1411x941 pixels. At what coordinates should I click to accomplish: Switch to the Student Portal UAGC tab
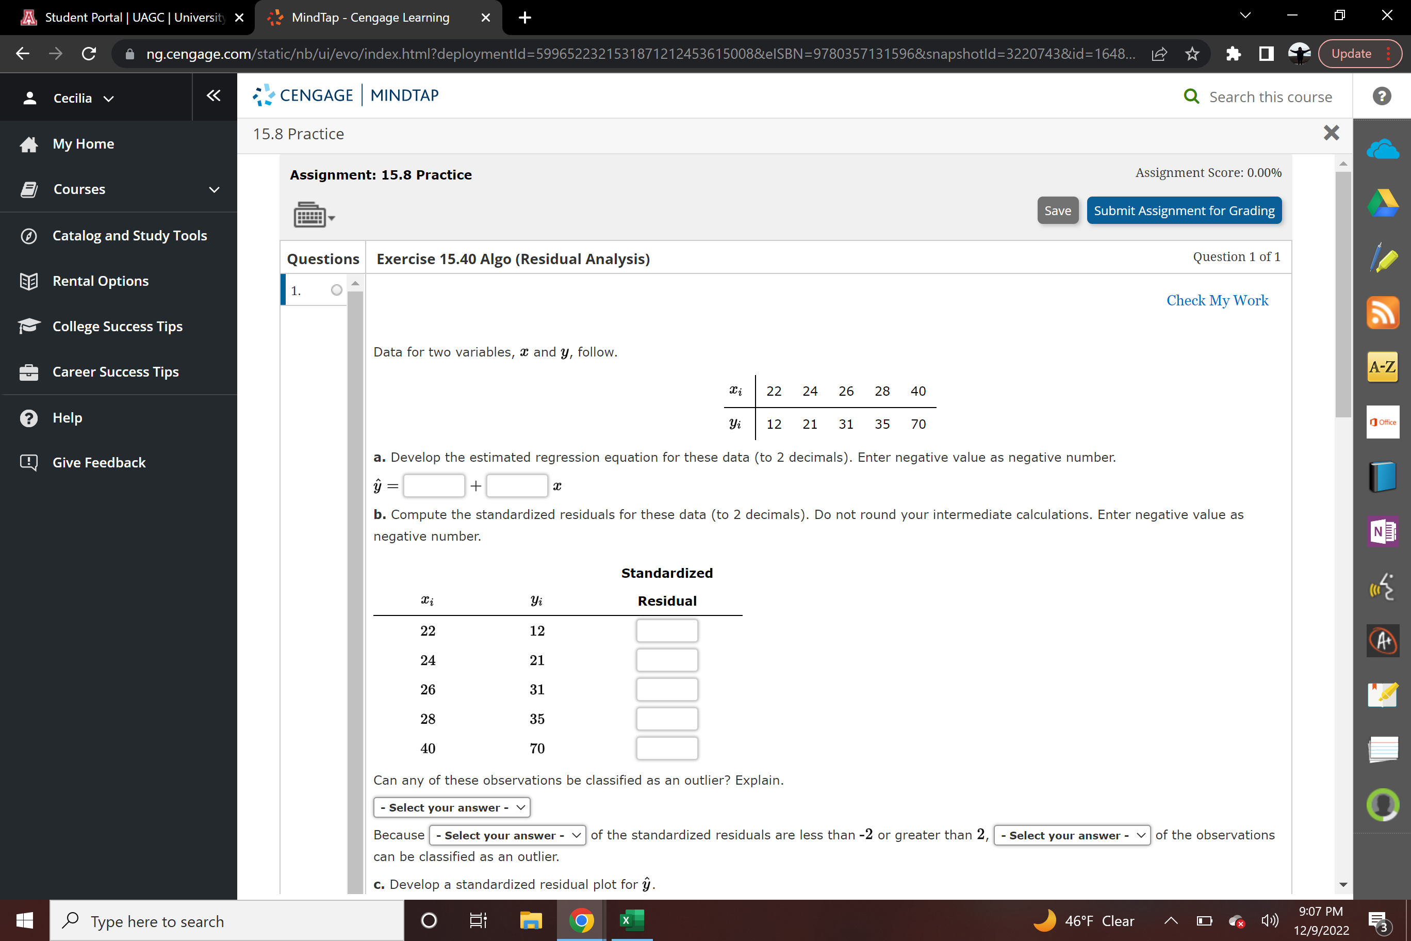[x=120, y=18]
